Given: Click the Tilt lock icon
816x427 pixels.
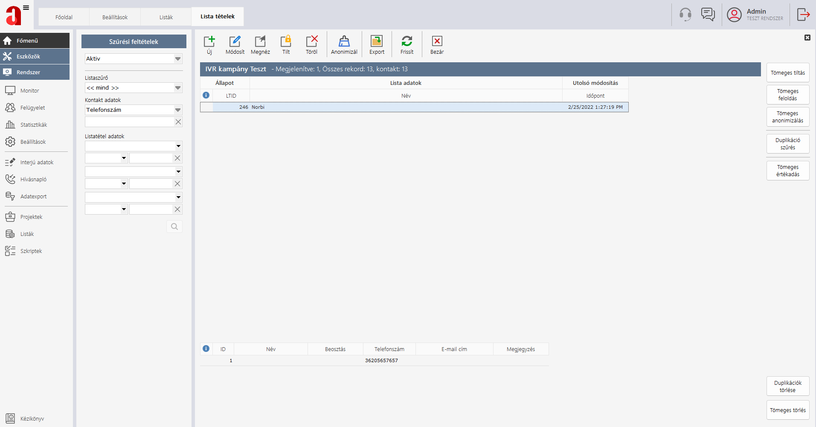Looking at the screenshot, I should [286, 42].
